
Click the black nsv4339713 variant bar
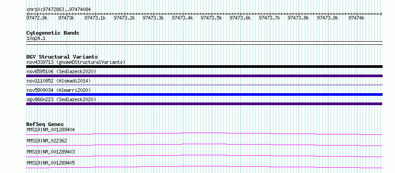pos(204,67)
